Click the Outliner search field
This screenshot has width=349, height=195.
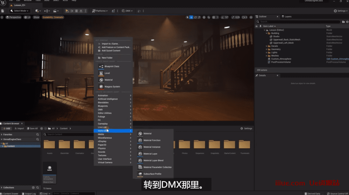(x=299, y=22)
